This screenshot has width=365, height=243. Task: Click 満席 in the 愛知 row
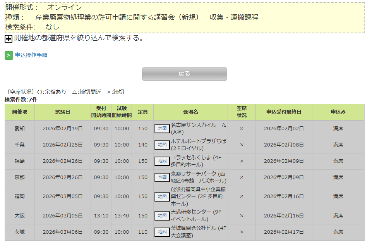click(x=338, y=129)
